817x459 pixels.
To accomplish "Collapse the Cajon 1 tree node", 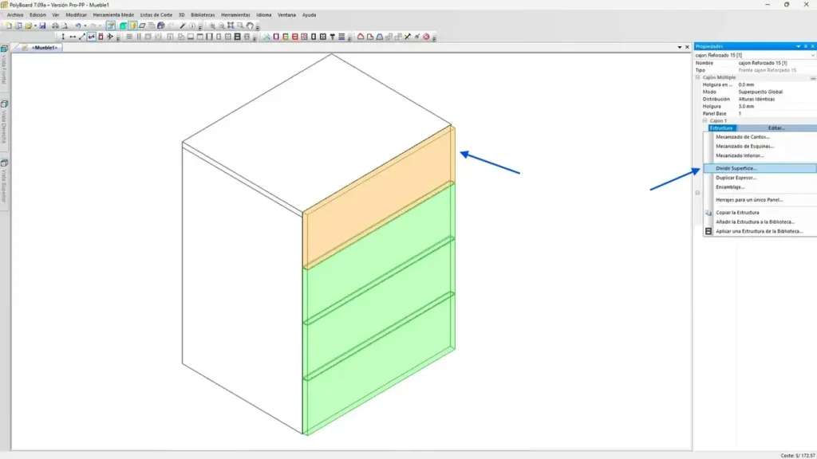I will tap(705, 120).
